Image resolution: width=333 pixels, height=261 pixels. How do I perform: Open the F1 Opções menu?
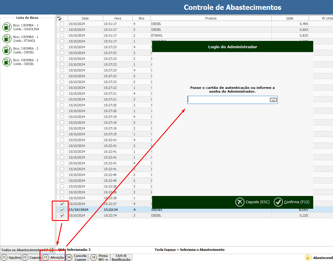(x=11, y=258)
